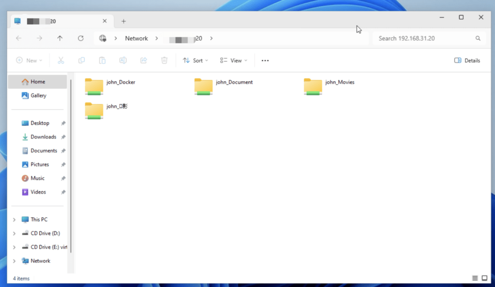Select the john_Document shared folder
The width and height of the screenshot is (495, 287).
pos(224,86)
